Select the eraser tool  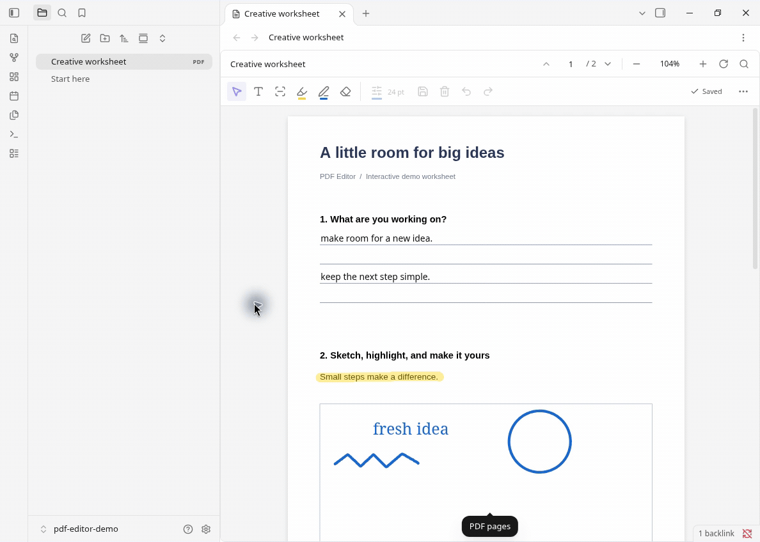[x=345, y=91]
